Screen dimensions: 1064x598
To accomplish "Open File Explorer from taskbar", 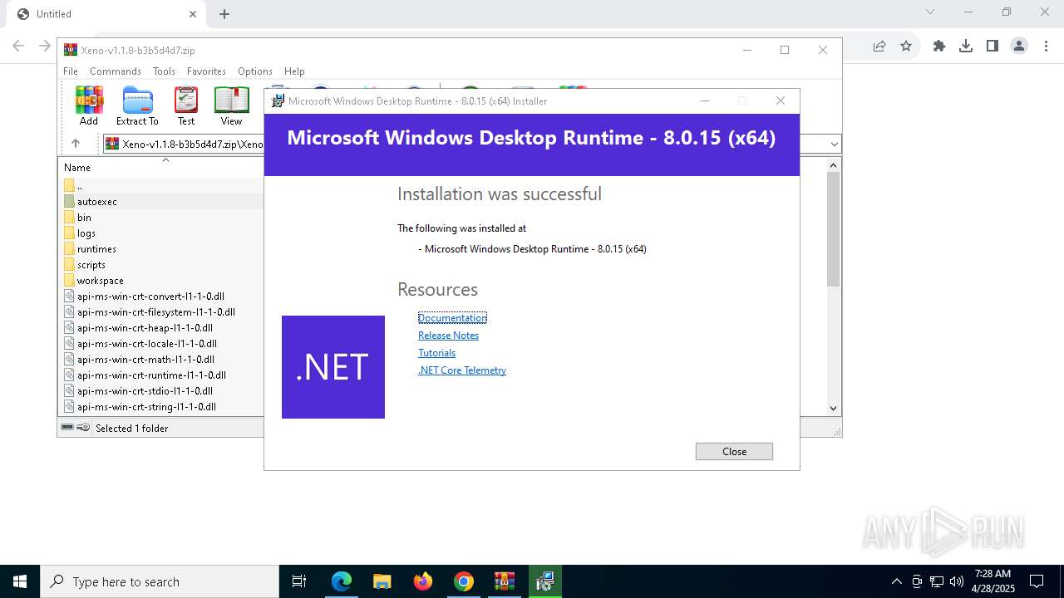I will (x=382, y=581).
